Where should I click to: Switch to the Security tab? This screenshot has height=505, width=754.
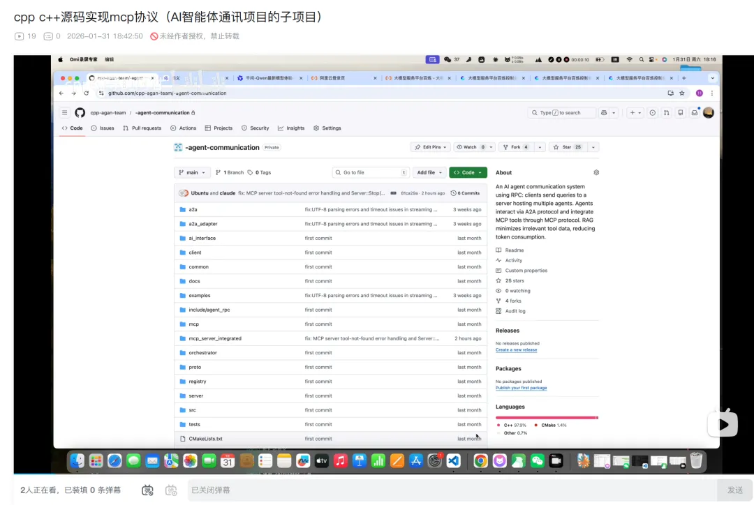click(256, 128)
